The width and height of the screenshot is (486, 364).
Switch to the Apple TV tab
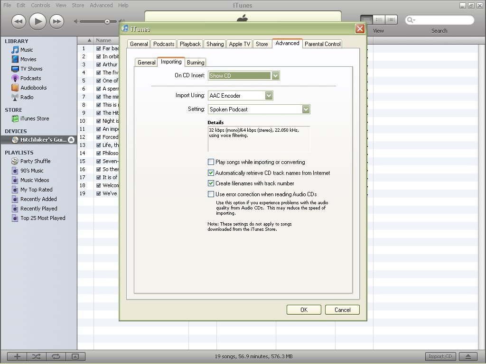(x=240, y=44)
